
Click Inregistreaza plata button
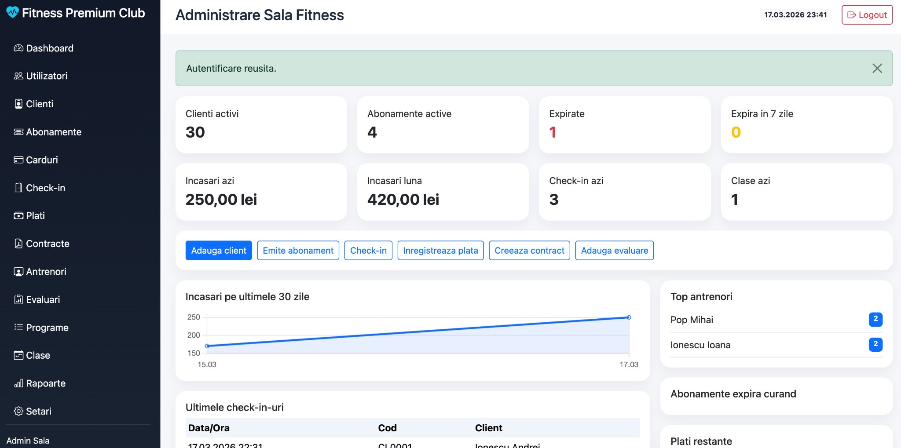pos(440,251)
